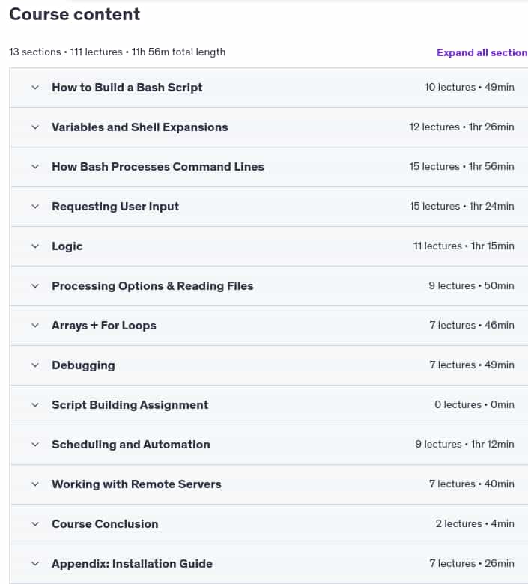The width and height of the screenshot is (528, 584).
Task: Expand the chevron beside Arrays + For Loops
Action: point(35,326)
